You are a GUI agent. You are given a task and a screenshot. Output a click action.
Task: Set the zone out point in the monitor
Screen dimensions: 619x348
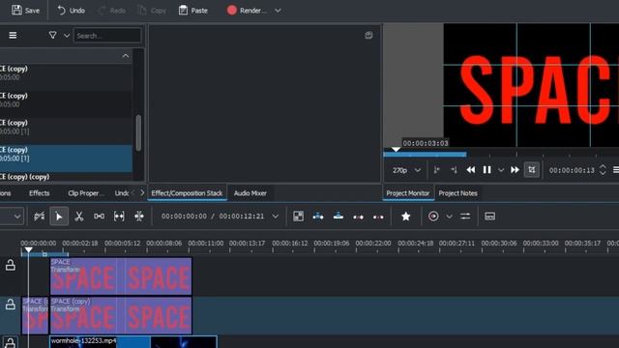[454, 170]
